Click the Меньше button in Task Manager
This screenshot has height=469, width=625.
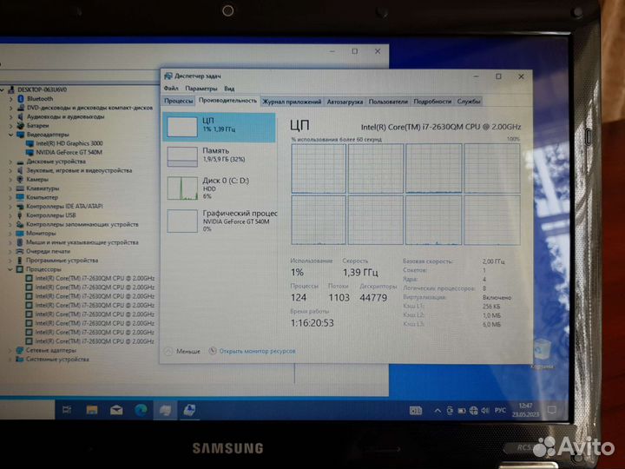coord(183,352)
